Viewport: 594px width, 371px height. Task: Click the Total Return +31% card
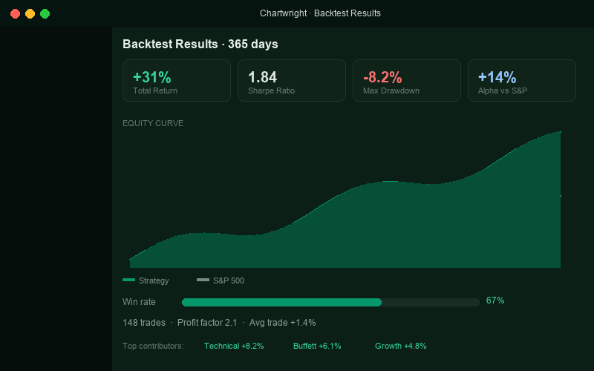pos(177,80)
